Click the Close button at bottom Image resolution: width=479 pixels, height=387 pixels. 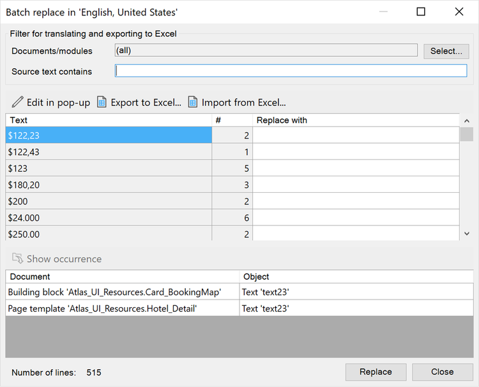pos(442,372)
